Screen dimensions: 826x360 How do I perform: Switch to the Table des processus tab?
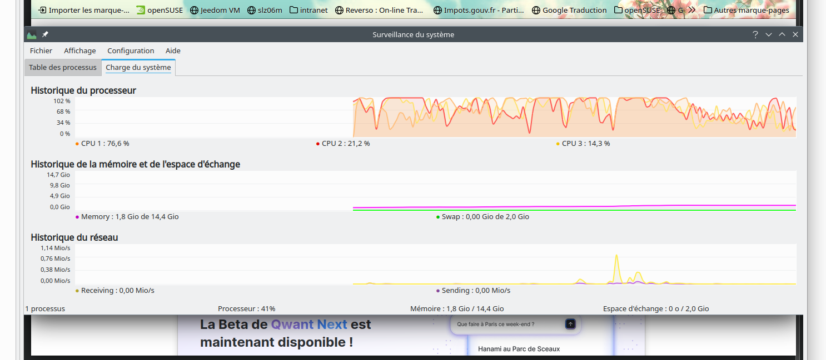pos(63,68)
